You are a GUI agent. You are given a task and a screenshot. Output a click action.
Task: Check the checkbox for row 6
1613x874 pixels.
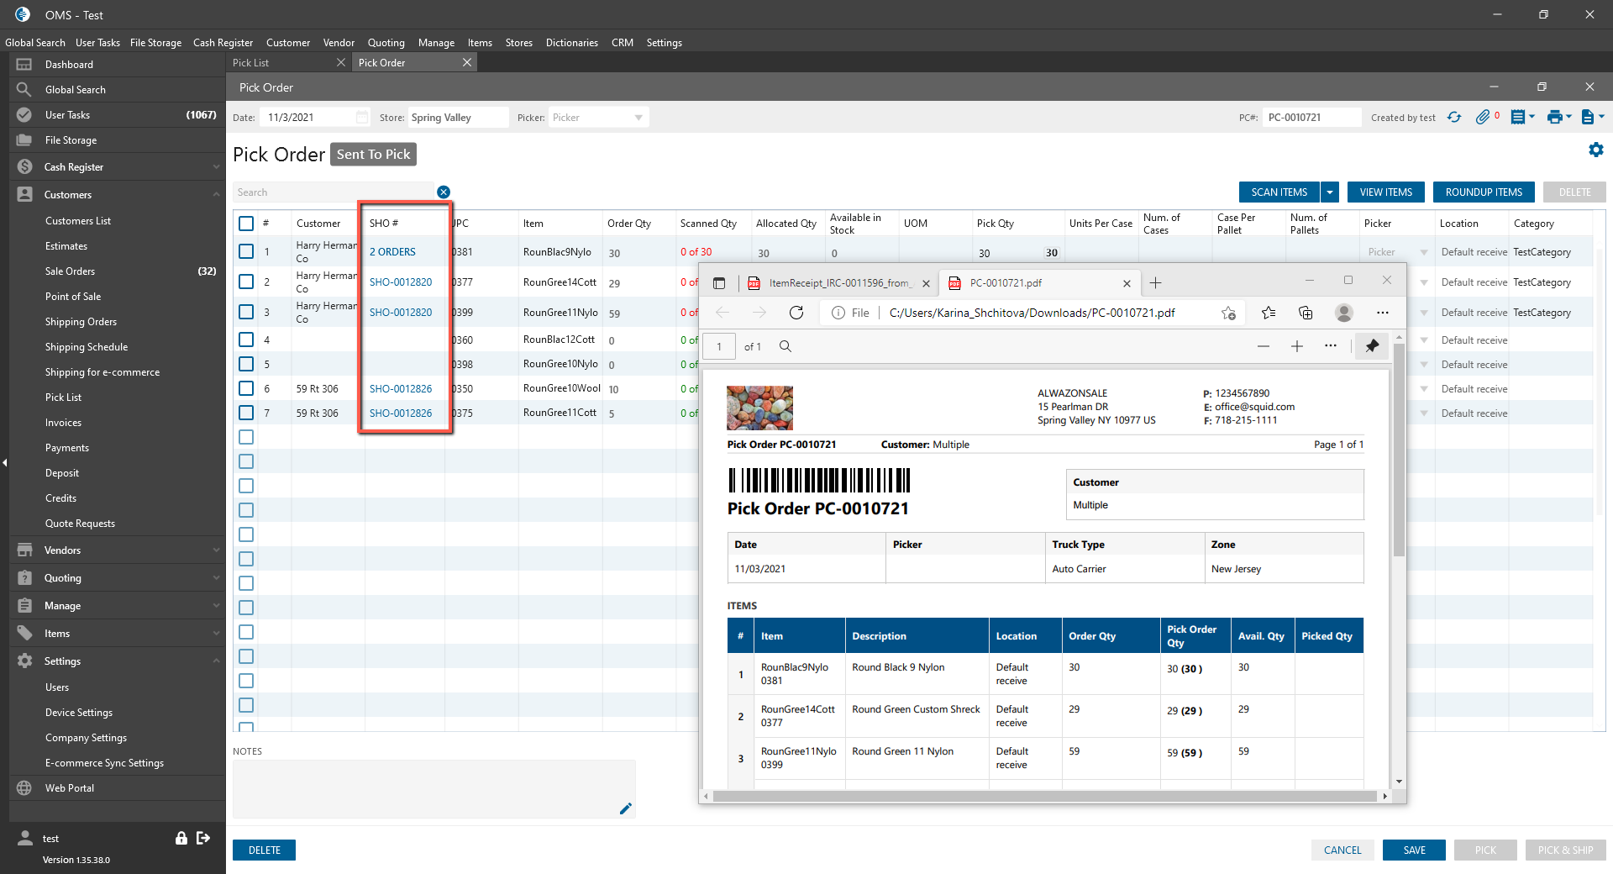[246, 388]
